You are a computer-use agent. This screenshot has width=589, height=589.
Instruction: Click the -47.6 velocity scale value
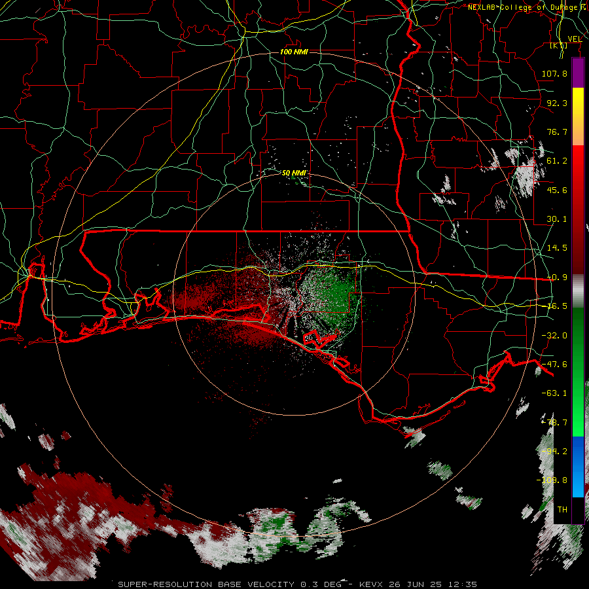click(554, 365)
